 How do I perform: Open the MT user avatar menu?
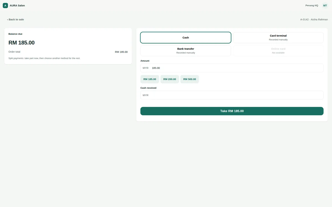pyautogui.click(x=325, y=6)
